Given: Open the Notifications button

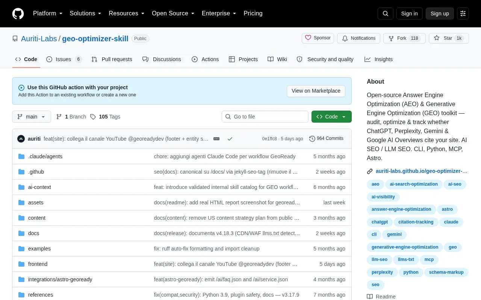Looking at the screenshot, I should click(358, 38).
